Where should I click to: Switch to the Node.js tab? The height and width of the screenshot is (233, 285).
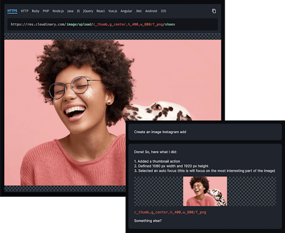(58, 10)
